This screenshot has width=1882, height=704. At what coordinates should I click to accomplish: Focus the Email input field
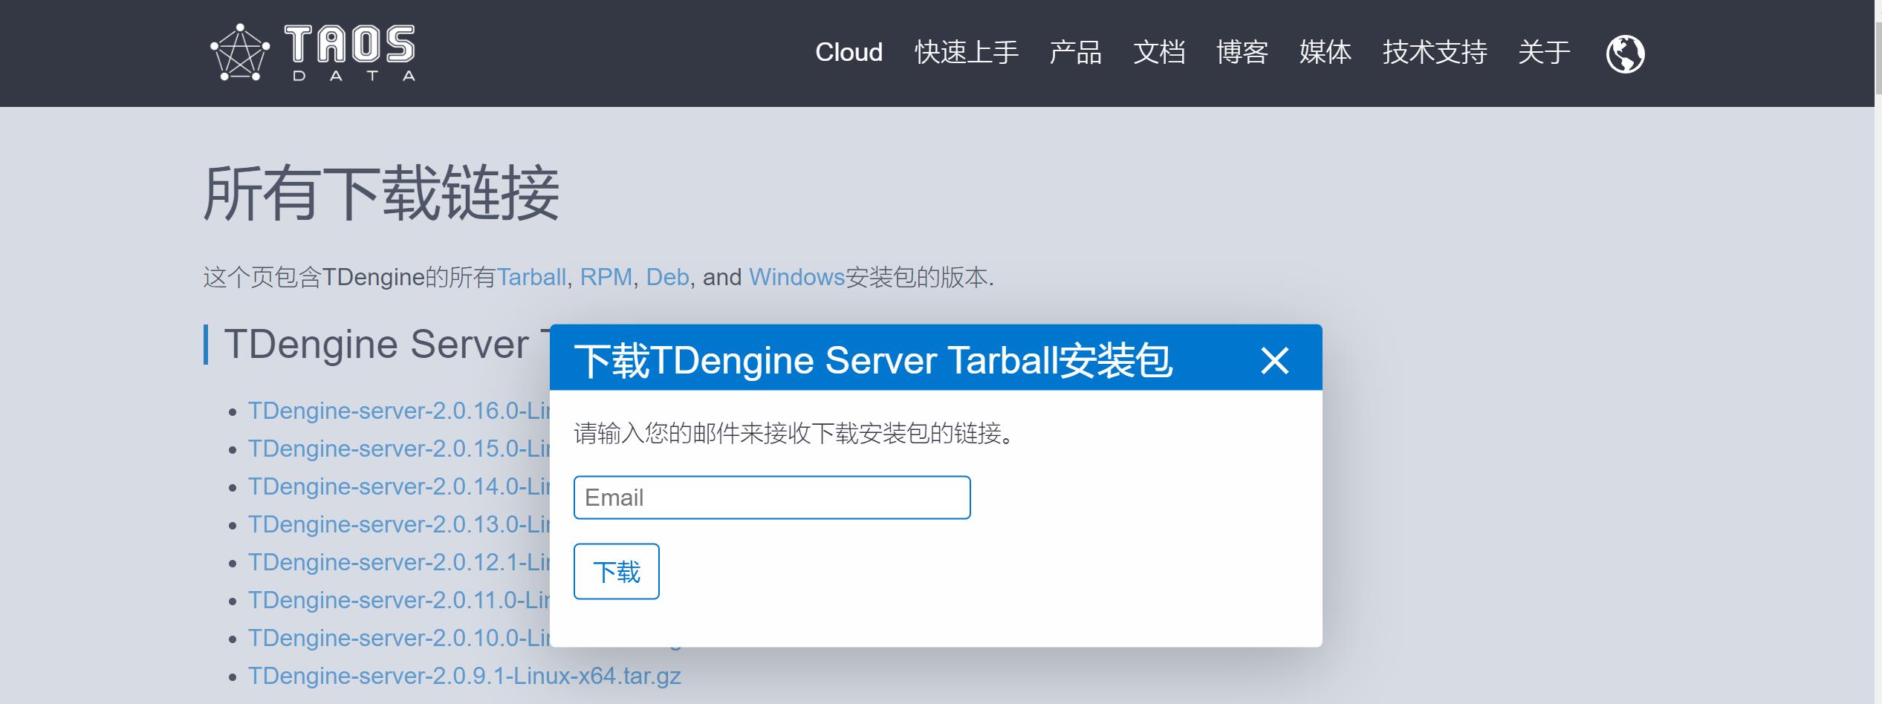(772, 498)
